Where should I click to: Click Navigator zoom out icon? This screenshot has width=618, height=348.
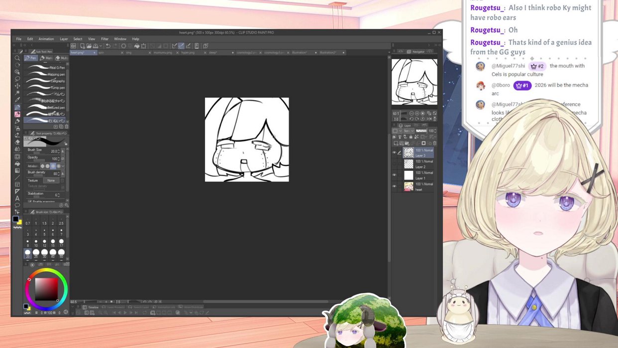tap(412, 114)
